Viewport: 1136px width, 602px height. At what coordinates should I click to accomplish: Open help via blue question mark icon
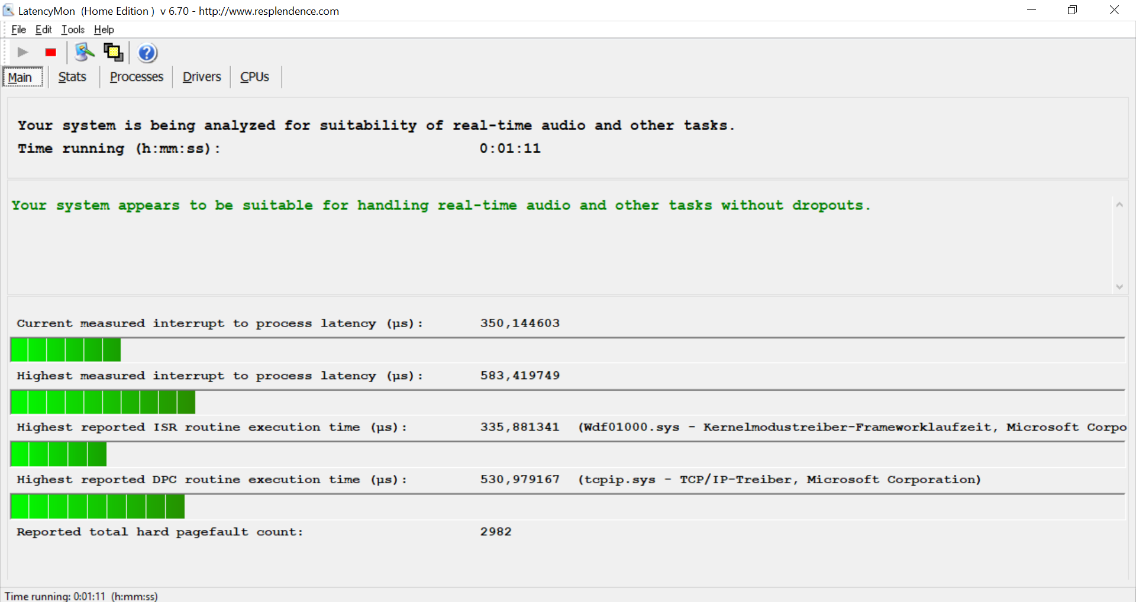147,53
